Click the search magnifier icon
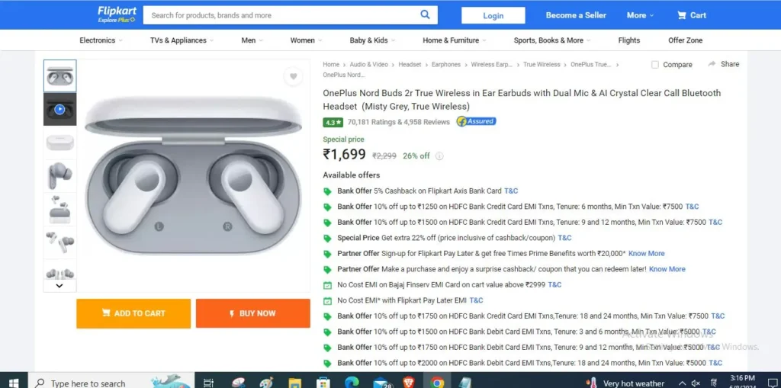The image size is (781, 388). 425,14
